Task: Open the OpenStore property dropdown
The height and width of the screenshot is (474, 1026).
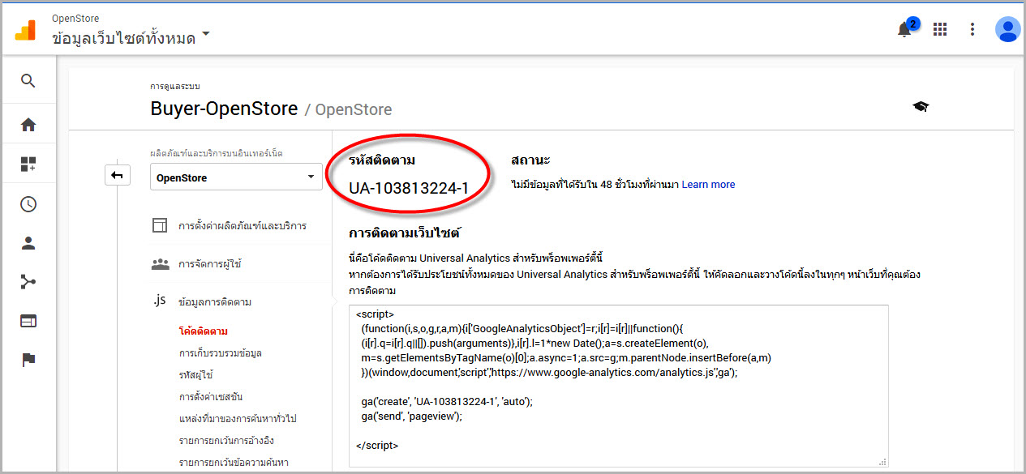Action: [236, 177]
